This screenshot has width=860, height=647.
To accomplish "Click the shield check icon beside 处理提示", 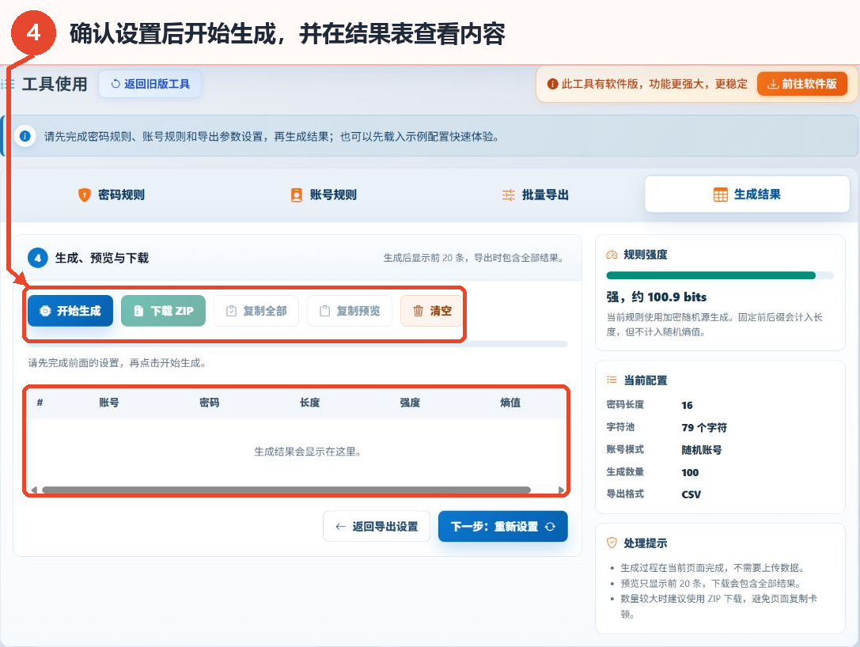I will click(612, 543).
